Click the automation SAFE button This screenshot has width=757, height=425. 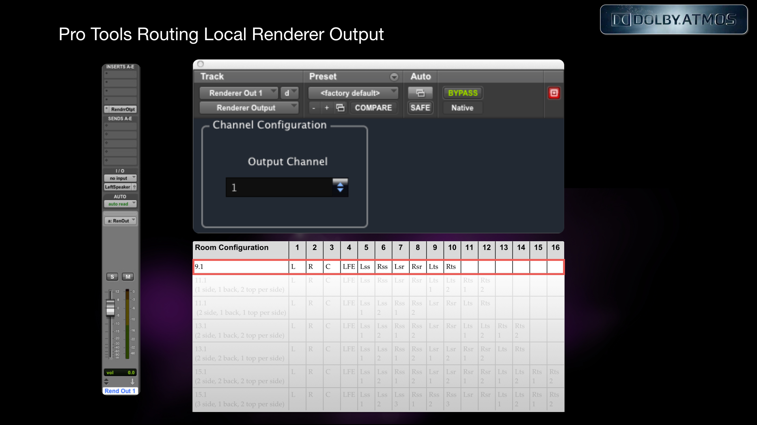pyautogui.click(x=420, y=107)
